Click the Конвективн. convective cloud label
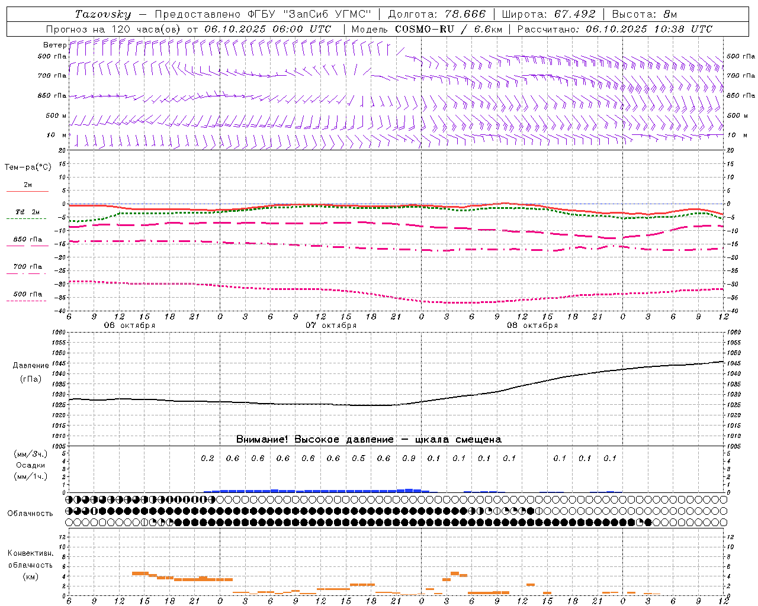The width and height of the screenshot is (758, 606). 30,553
